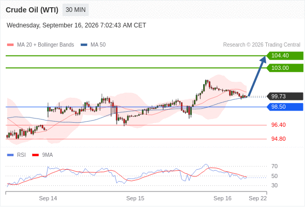Click the 30 MIN timeframe badge
305x207 pixels.
75,10
